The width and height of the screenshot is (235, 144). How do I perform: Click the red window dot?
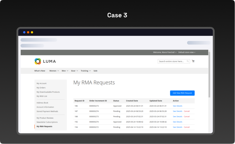pyautogui.click(x=28, y=32)
